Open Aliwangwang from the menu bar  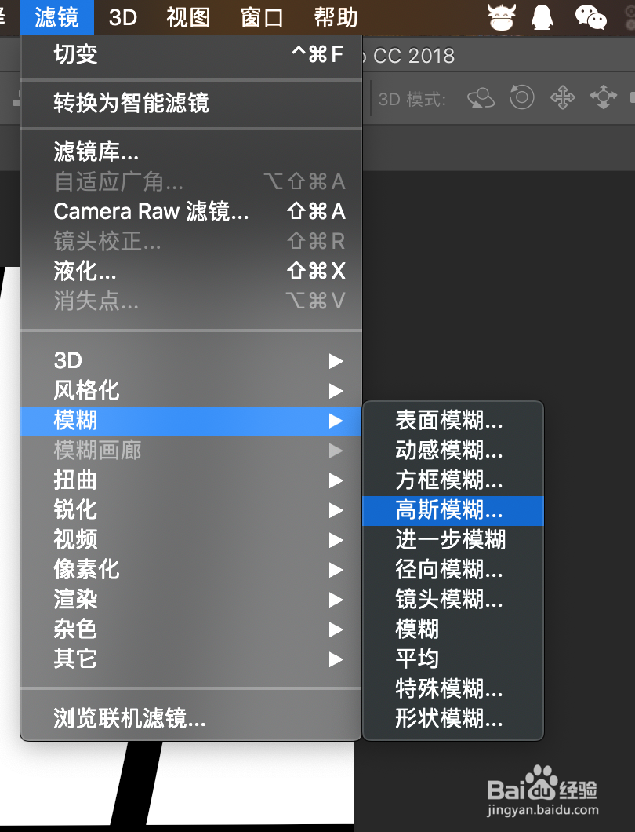pos(501,15)
